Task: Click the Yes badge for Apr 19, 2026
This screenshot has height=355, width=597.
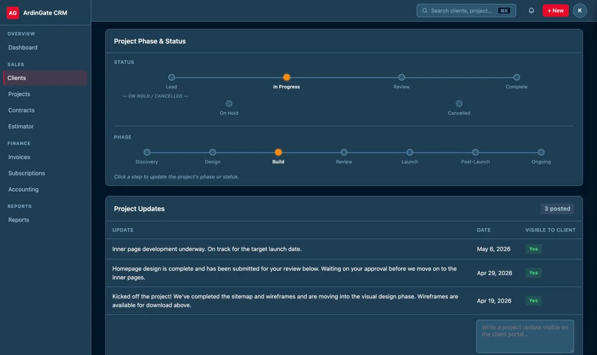Action: (534, 300)
